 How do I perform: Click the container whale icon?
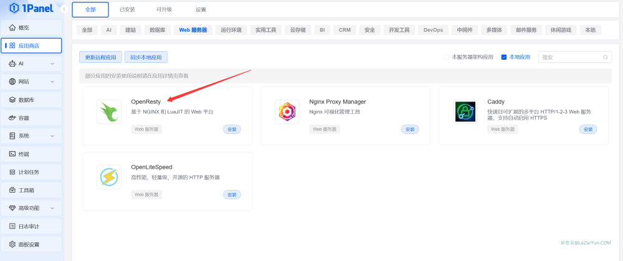point(12,118)
